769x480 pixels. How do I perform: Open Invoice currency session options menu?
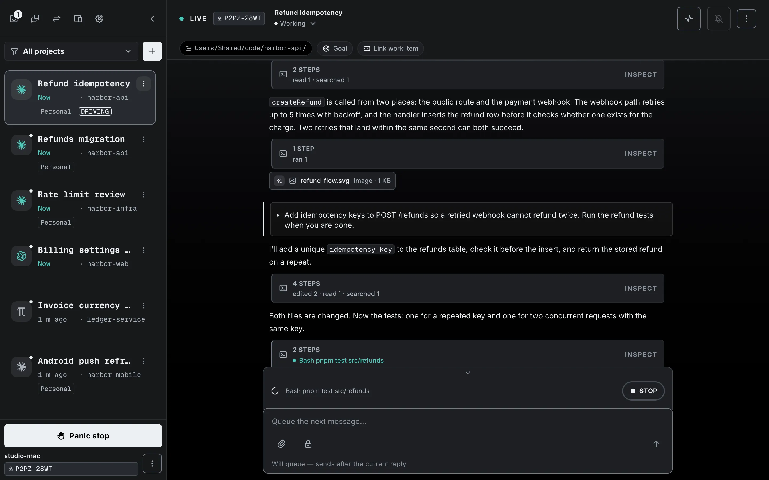pos(144,305)
